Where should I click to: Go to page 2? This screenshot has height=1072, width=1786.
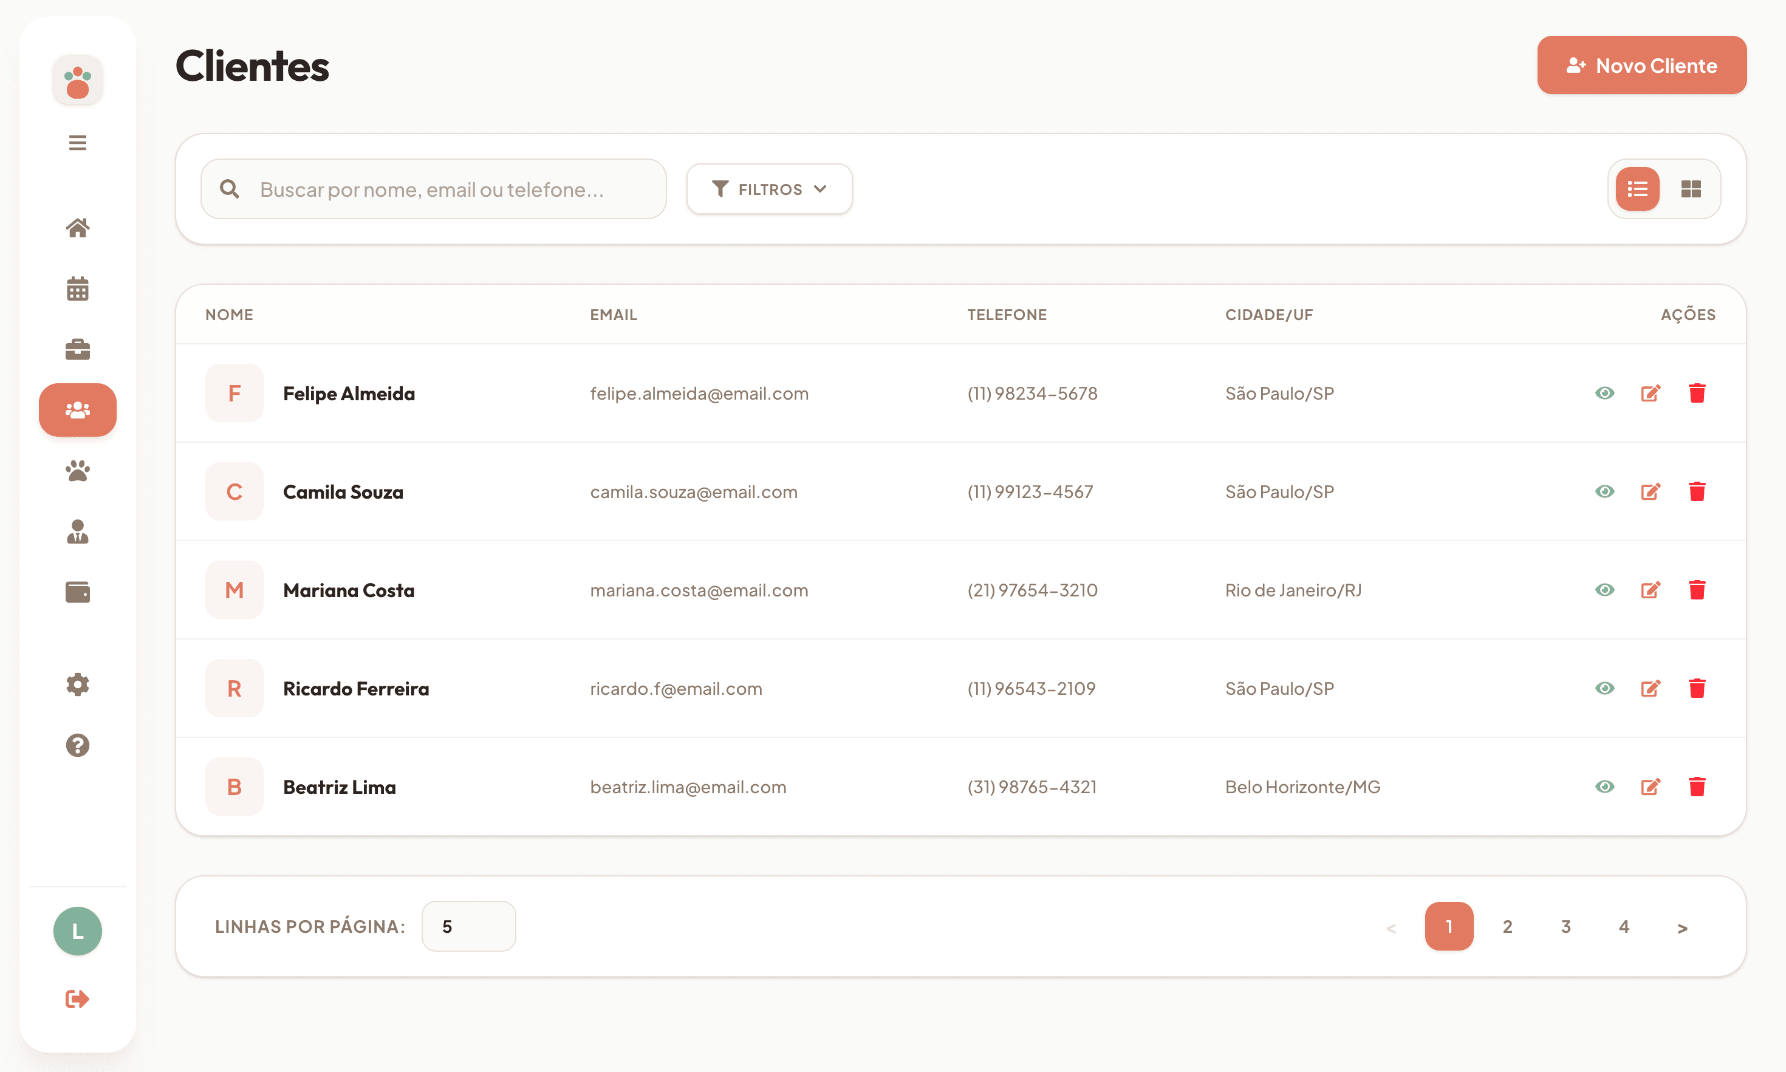[x=1507, y=926]
